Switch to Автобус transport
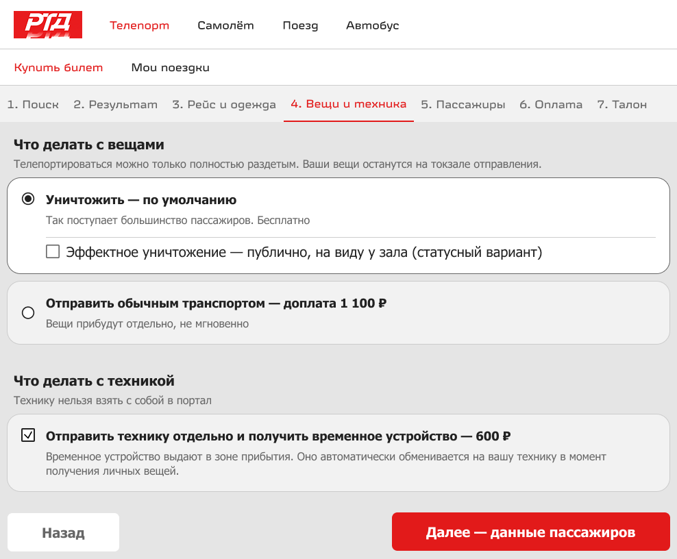 click(373, 25)
